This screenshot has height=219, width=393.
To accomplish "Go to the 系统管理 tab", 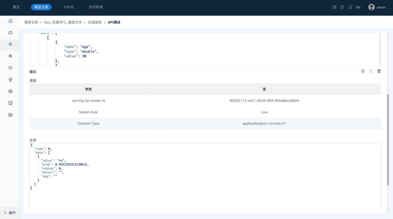I will tap(96, 7).
